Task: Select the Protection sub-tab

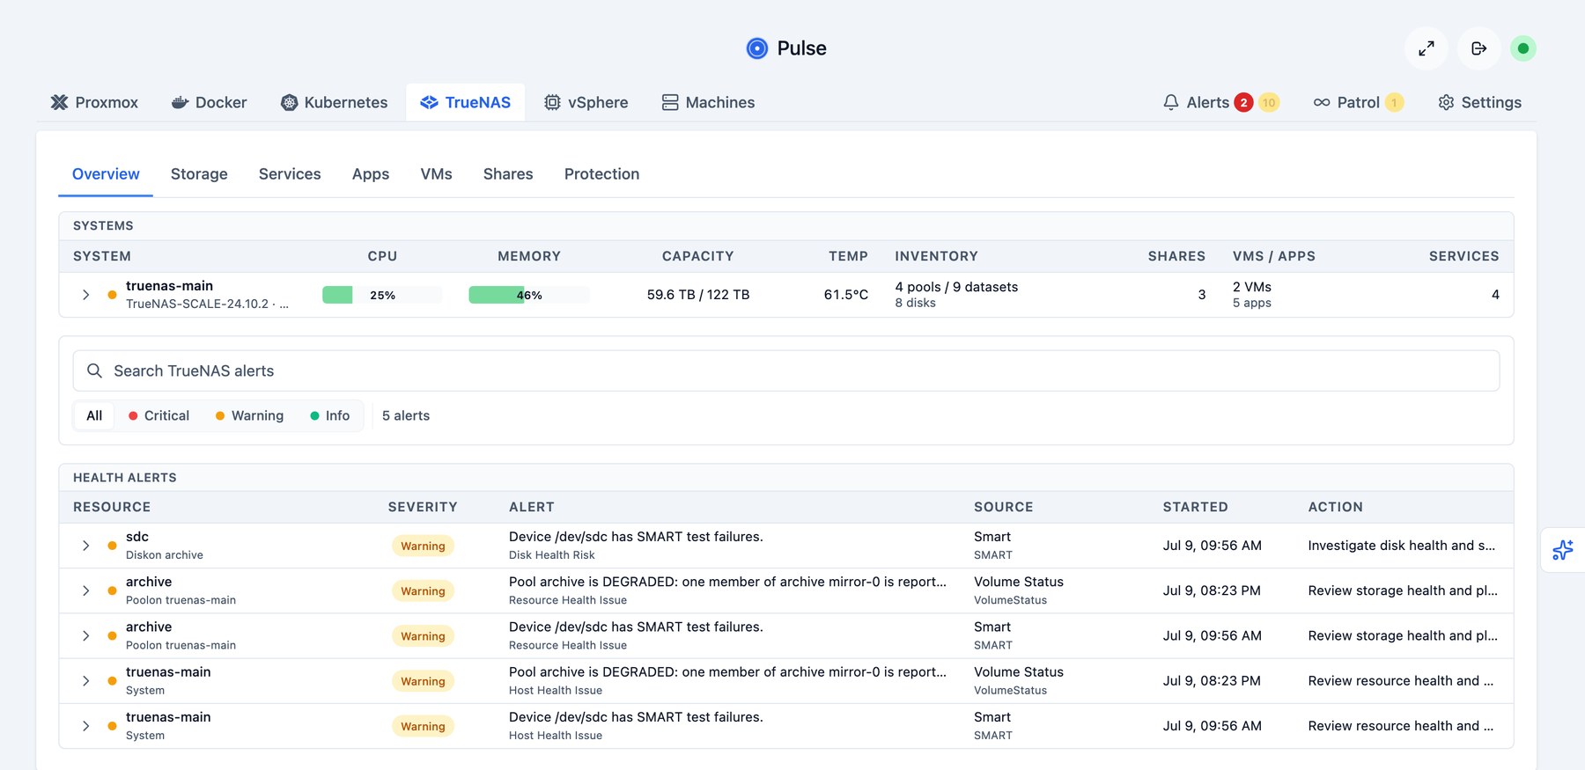Action: (601, 174)
